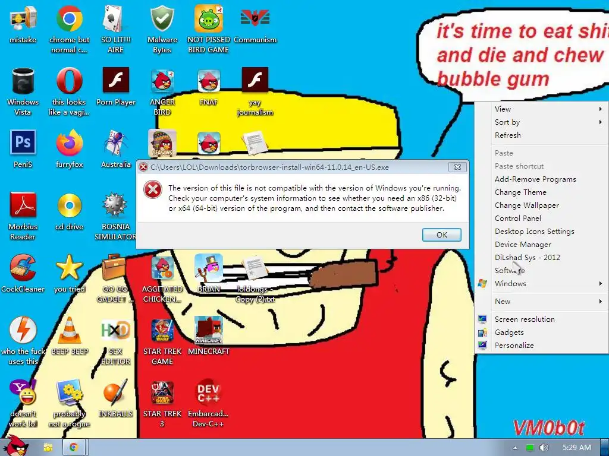
Task: Open the 'AGGITATED CHICKEN' Rio icon
Action: 162,278
